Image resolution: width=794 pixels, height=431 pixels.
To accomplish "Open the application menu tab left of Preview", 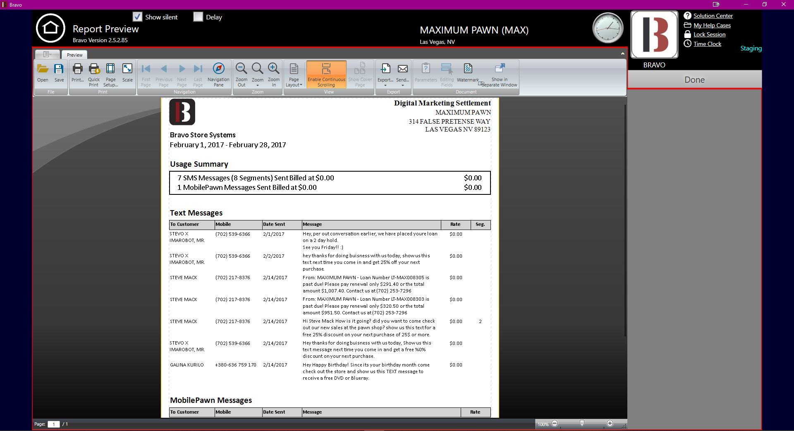I will [48, 55].
